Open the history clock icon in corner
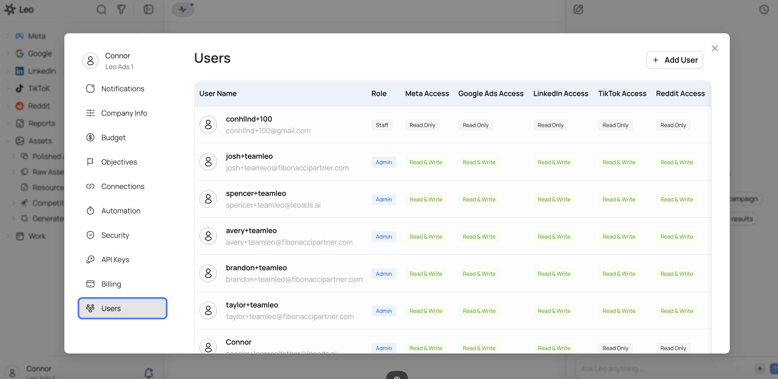 [x=764, y=9]
